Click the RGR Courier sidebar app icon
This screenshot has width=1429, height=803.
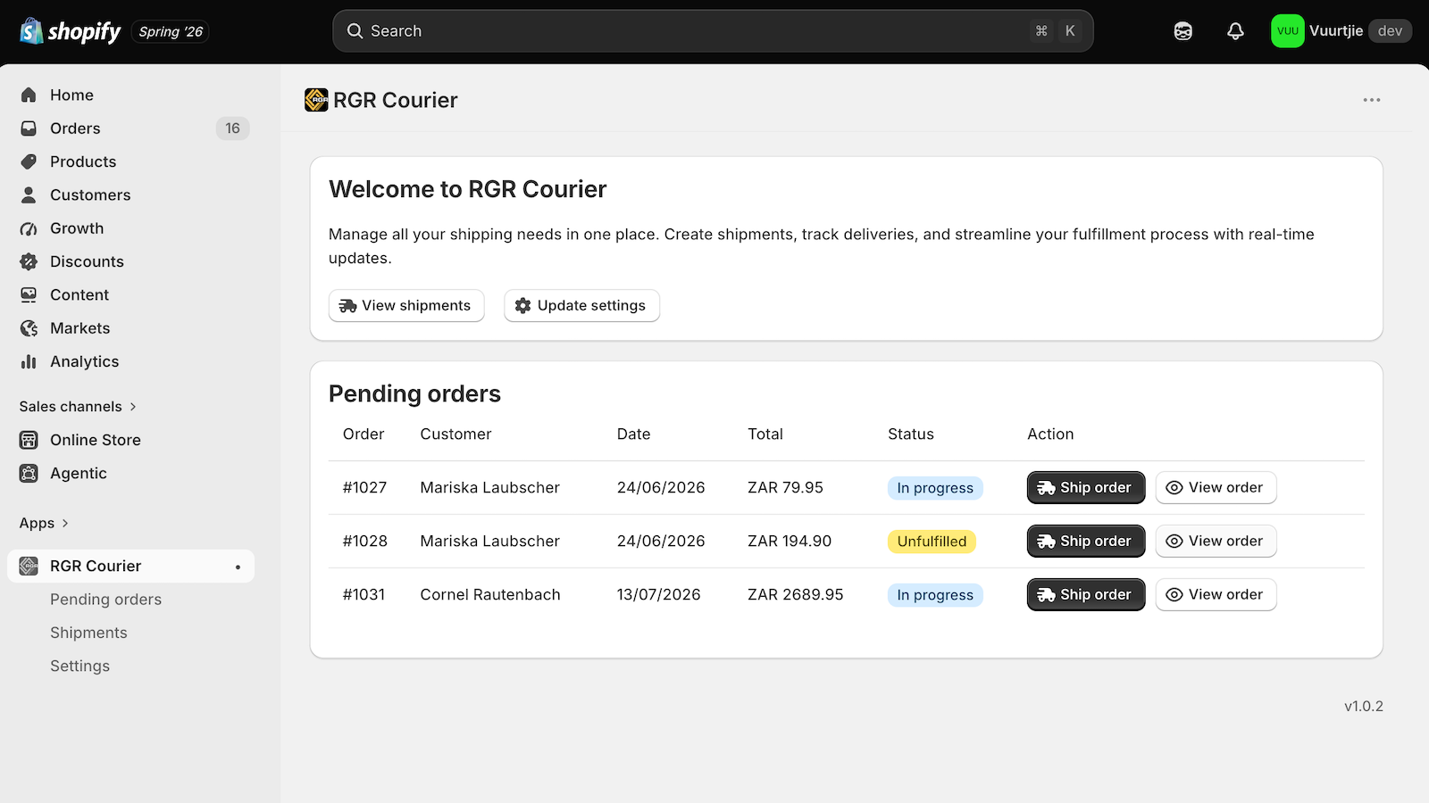(x=29, y=566)
